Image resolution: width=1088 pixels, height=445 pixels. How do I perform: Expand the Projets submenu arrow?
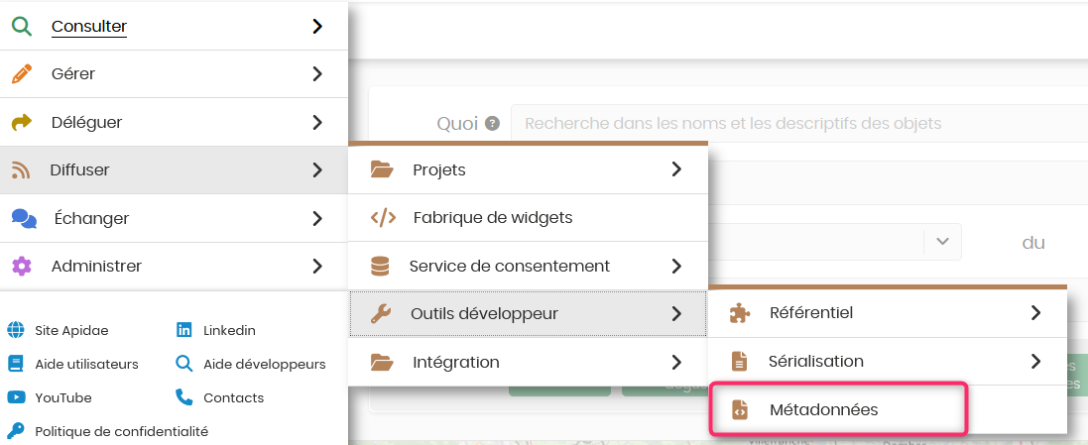676,169
